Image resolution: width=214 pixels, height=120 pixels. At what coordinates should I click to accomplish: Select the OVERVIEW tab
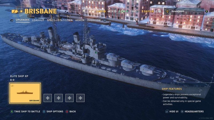click(94, 20)
